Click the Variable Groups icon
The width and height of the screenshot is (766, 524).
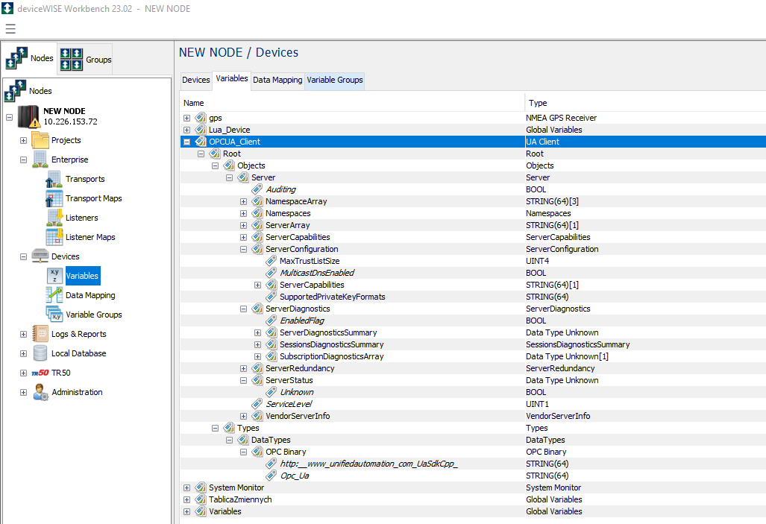(x=54, y=315)
